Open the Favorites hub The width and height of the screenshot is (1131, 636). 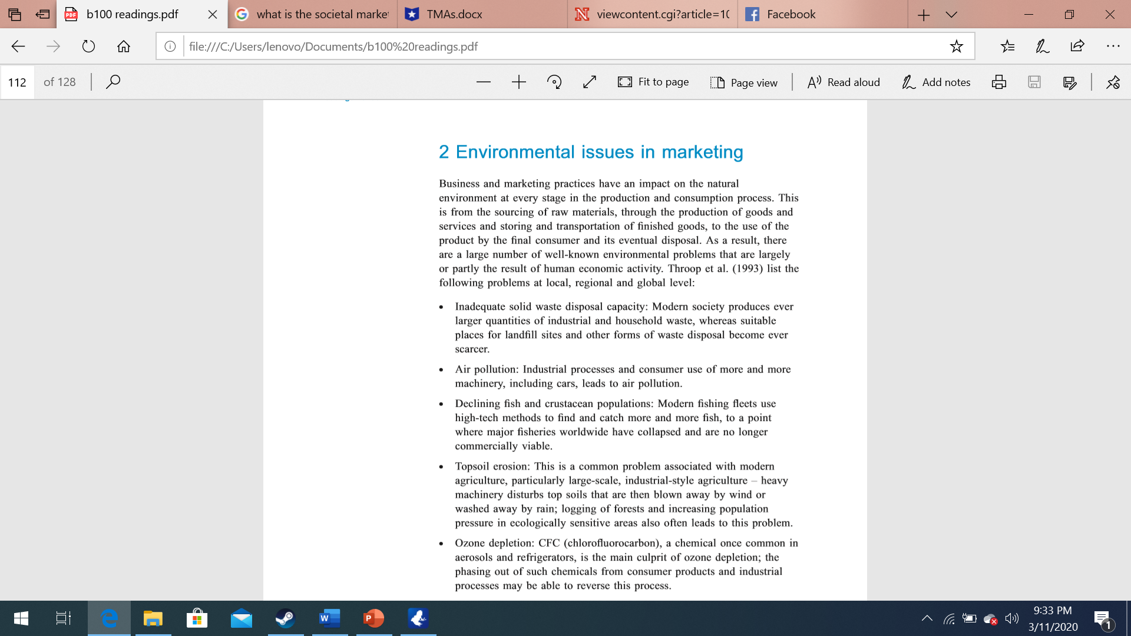click(1008, 47)
